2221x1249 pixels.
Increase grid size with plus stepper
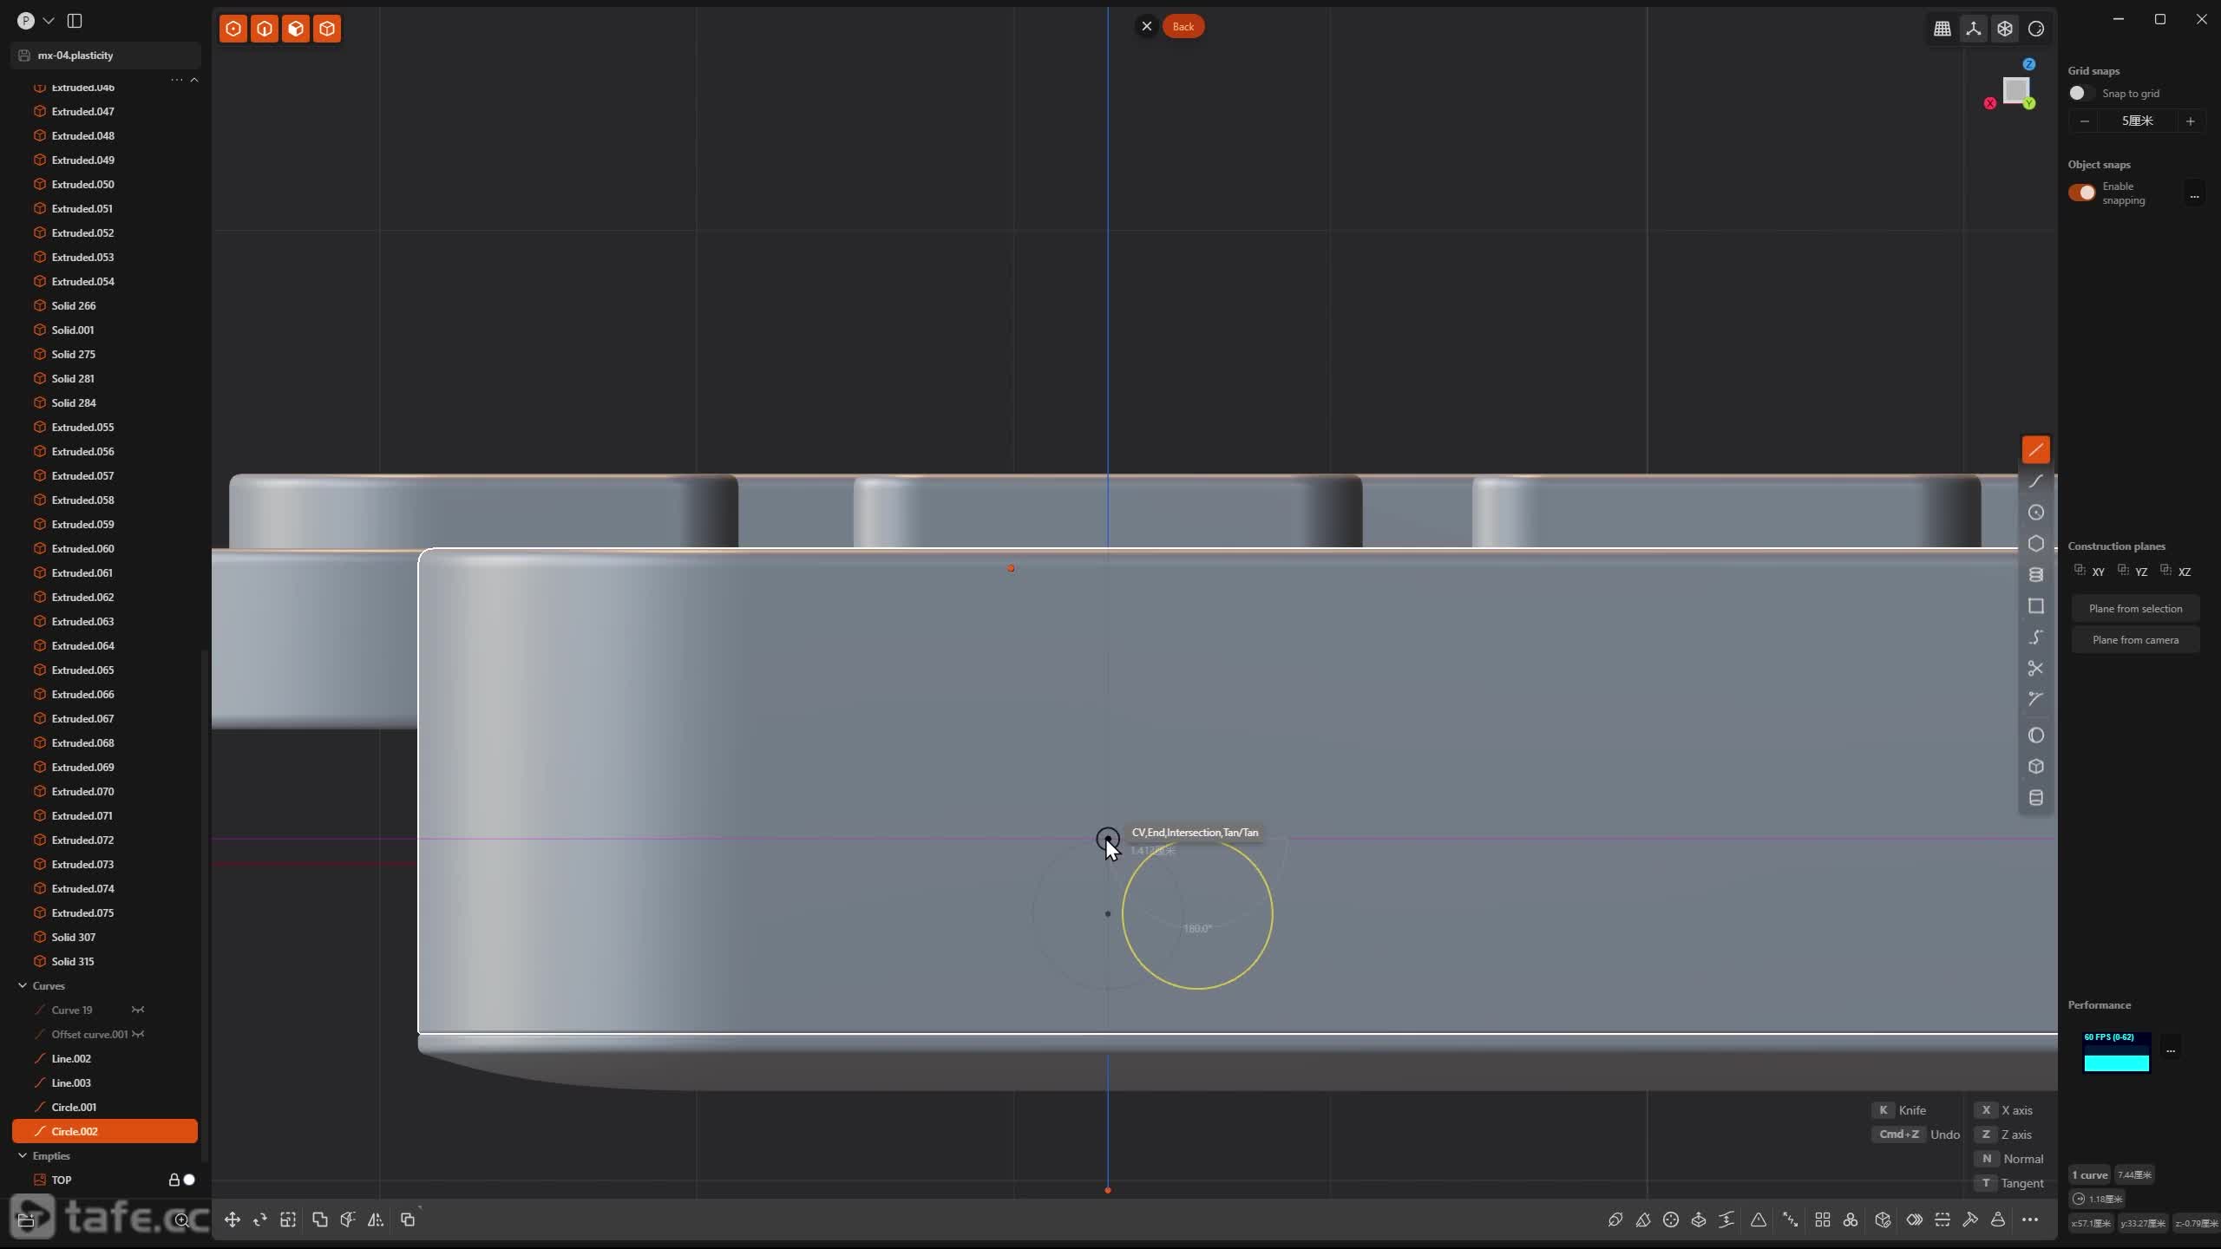tap(2190, 121)
